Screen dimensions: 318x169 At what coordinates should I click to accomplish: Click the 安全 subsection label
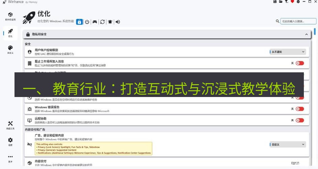coord(28,44)
